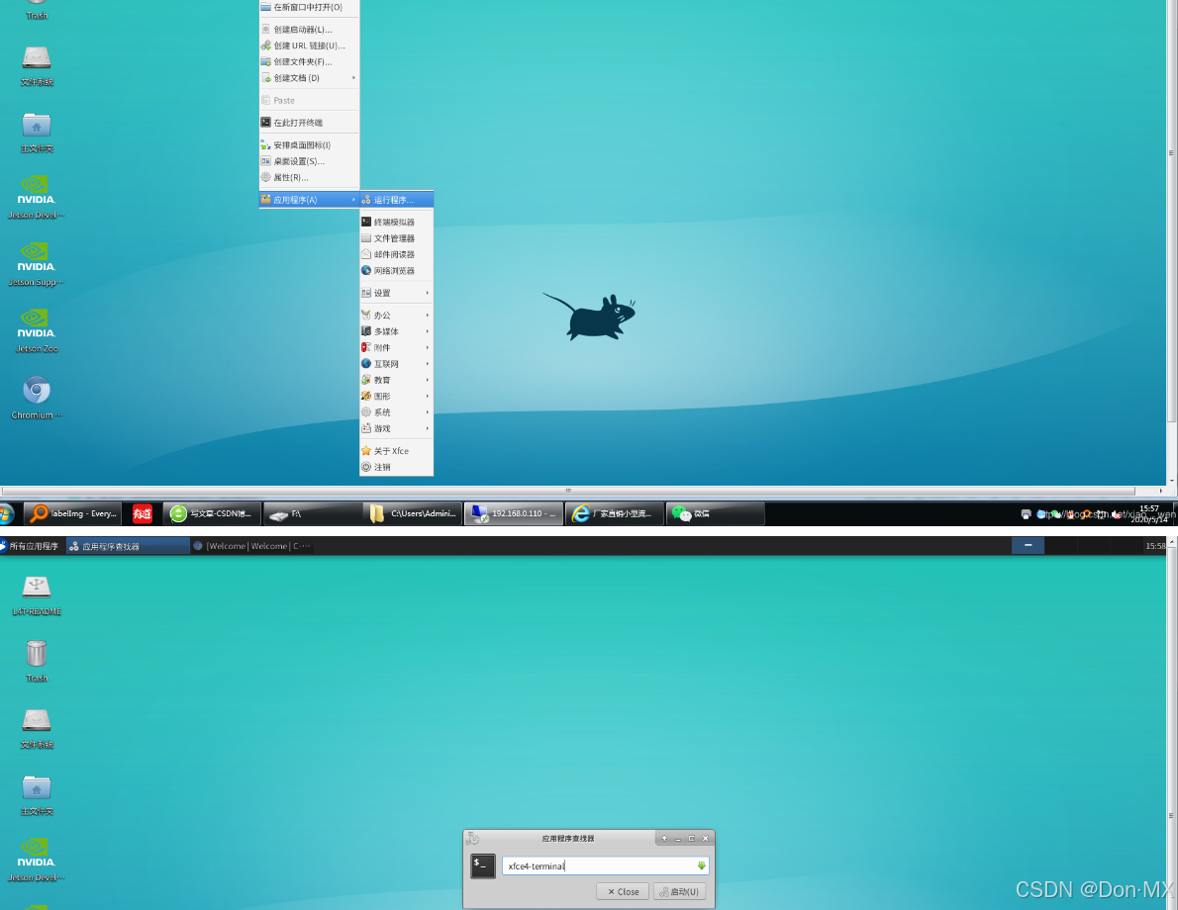Image resolution: width=1178 pixels, height=910 pixels.
Task: Open the 微信 WeChat taskbar item
Action: [715, 513]
